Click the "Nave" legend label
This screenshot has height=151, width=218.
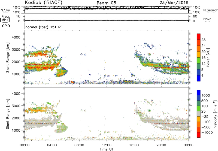point(207,19)
